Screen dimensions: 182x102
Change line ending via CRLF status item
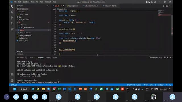pos(152,85)
